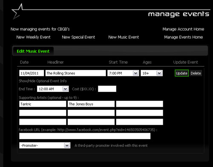Screen dimensions: 213x167
Task: Select the Edit Music Event tab
Action: click(x=33, y=51)
